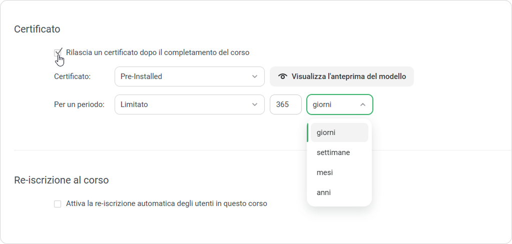Click the 'Rilascia un certificato dopo il completamento' label

point(157,52)
